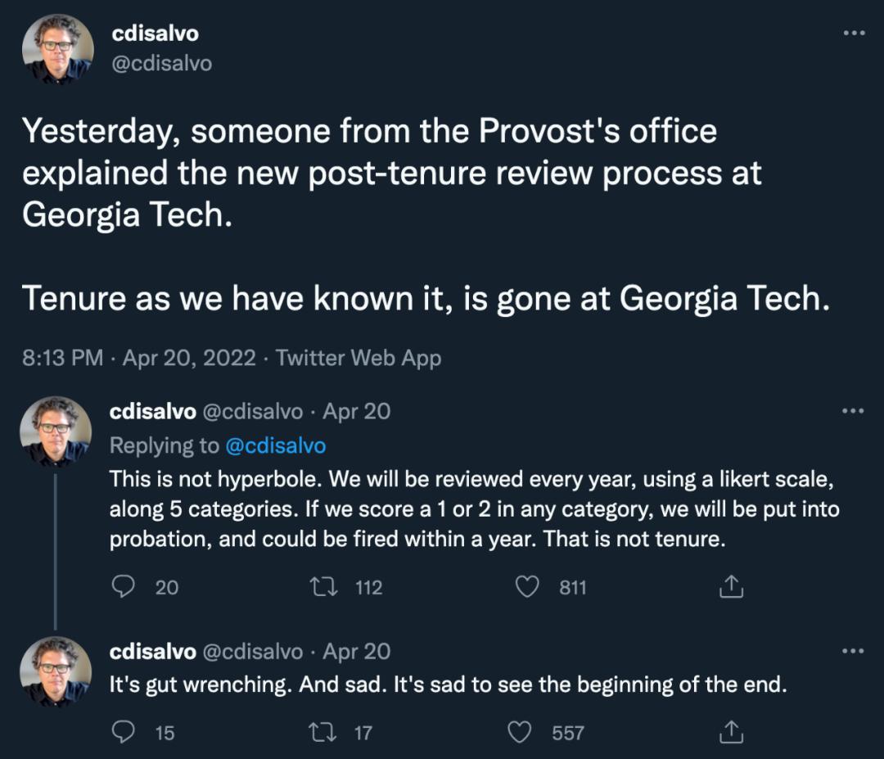Open the main tweet author's profile picture

pyautogui.click(x=57, y=49)
